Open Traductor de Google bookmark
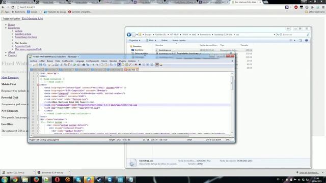The image size is (326, 183). coord(55,12)
